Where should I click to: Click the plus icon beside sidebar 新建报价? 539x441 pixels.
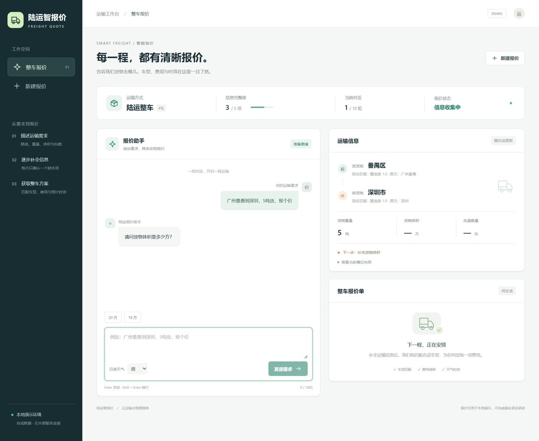pyautogui.click(x=17, y=86)
